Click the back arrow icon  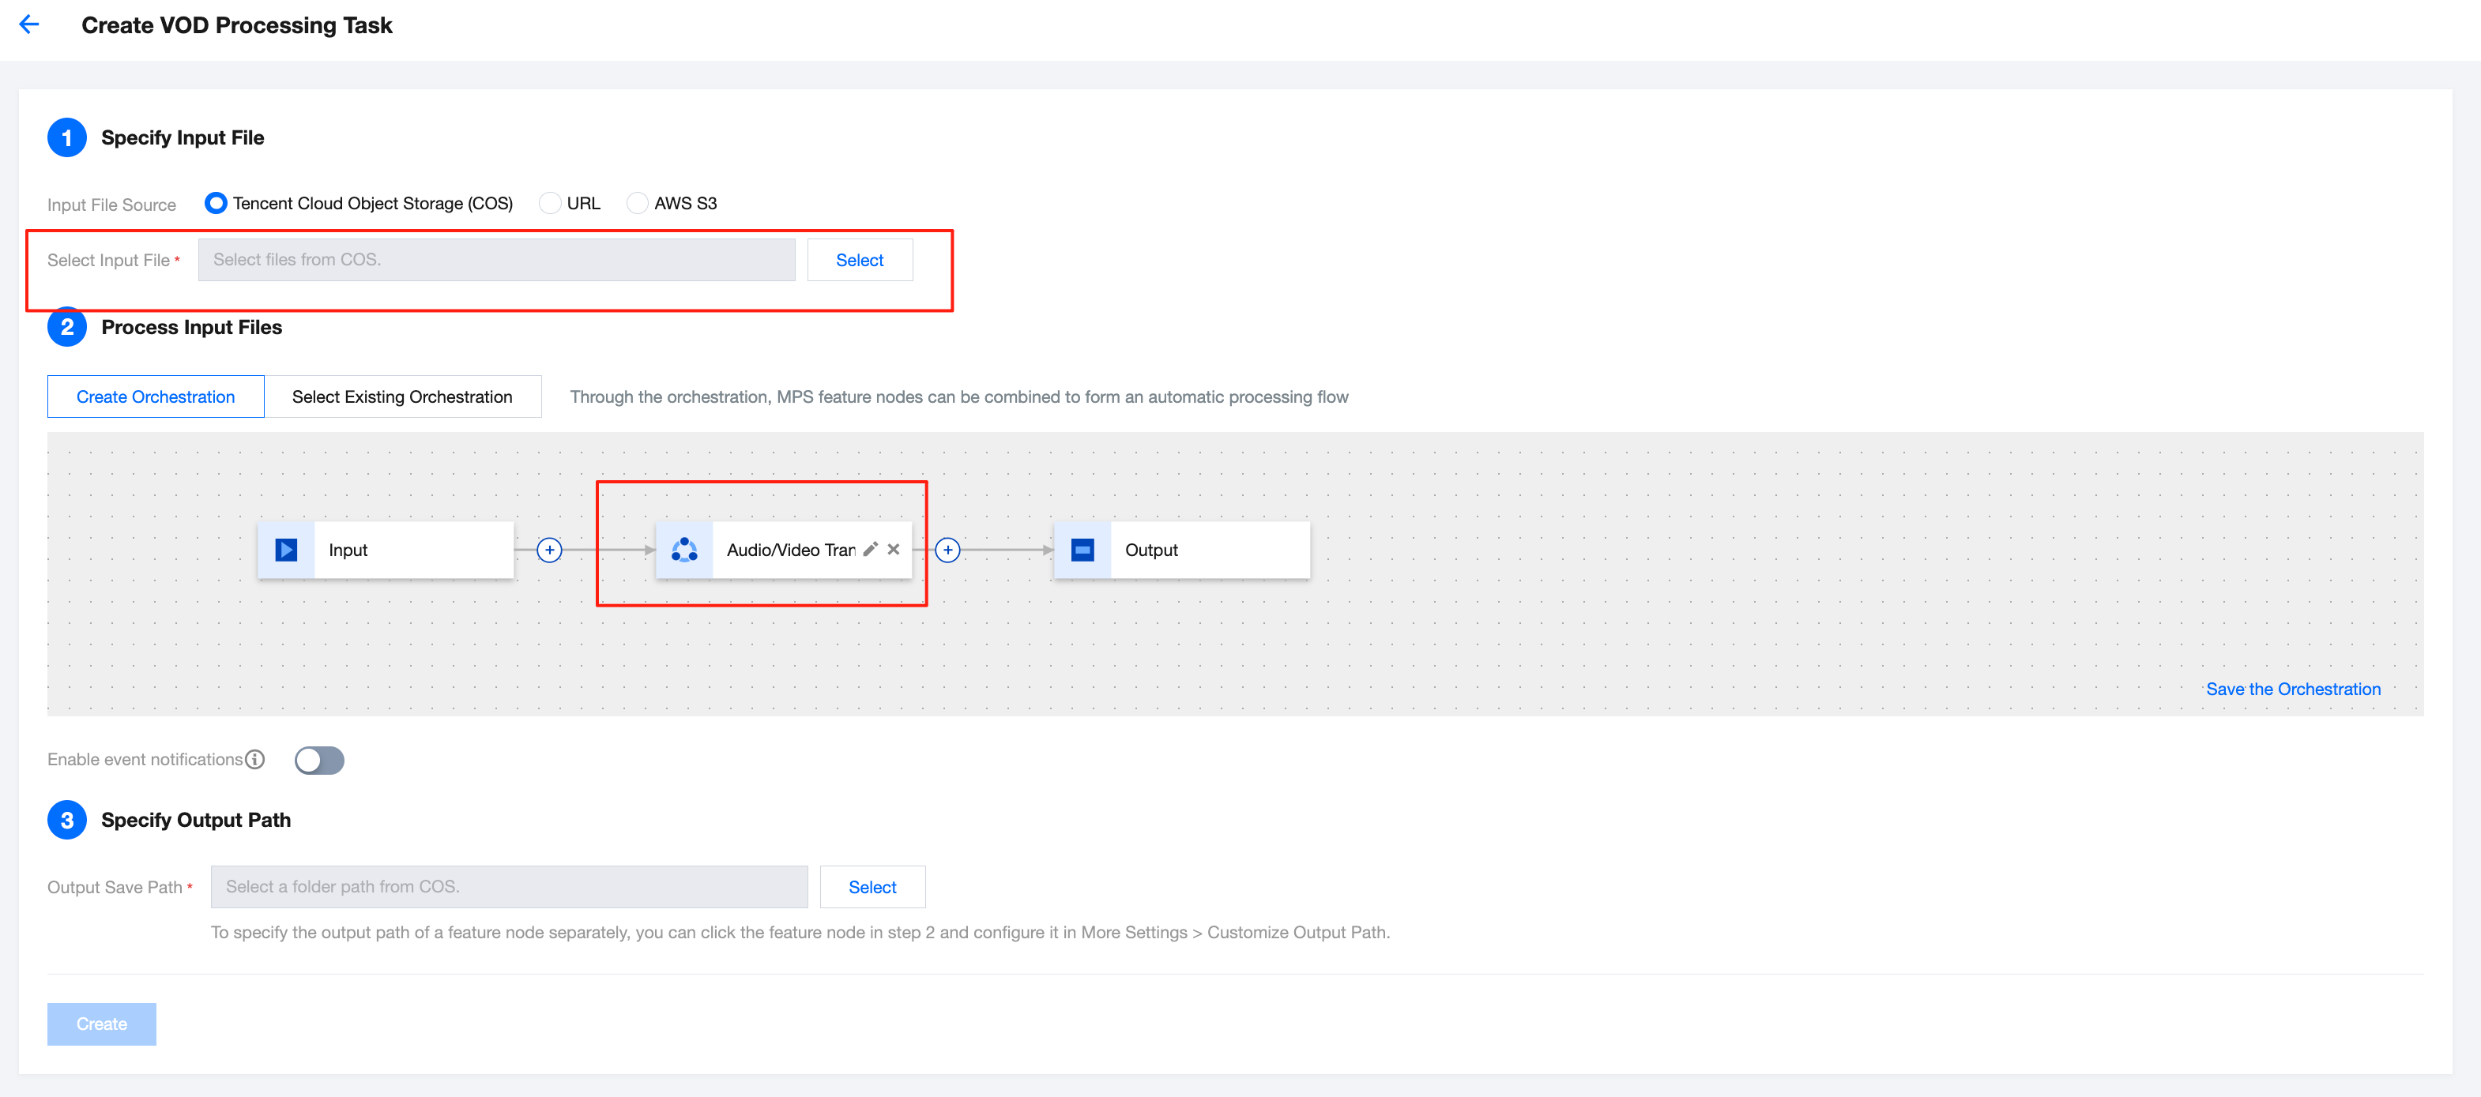point(29,25)
